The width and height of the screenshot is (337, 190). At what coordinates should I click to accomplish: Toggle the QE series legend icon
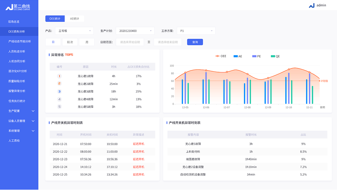273,56
